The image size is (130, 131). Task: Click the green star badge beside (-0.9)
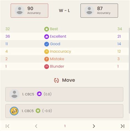pyautogui.click(x=38, y=111)
